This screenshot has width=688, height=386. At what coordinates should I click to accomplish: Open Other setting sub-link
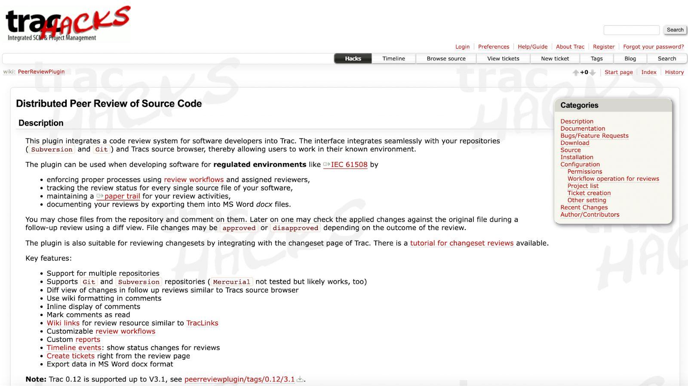tap(587, 200)
